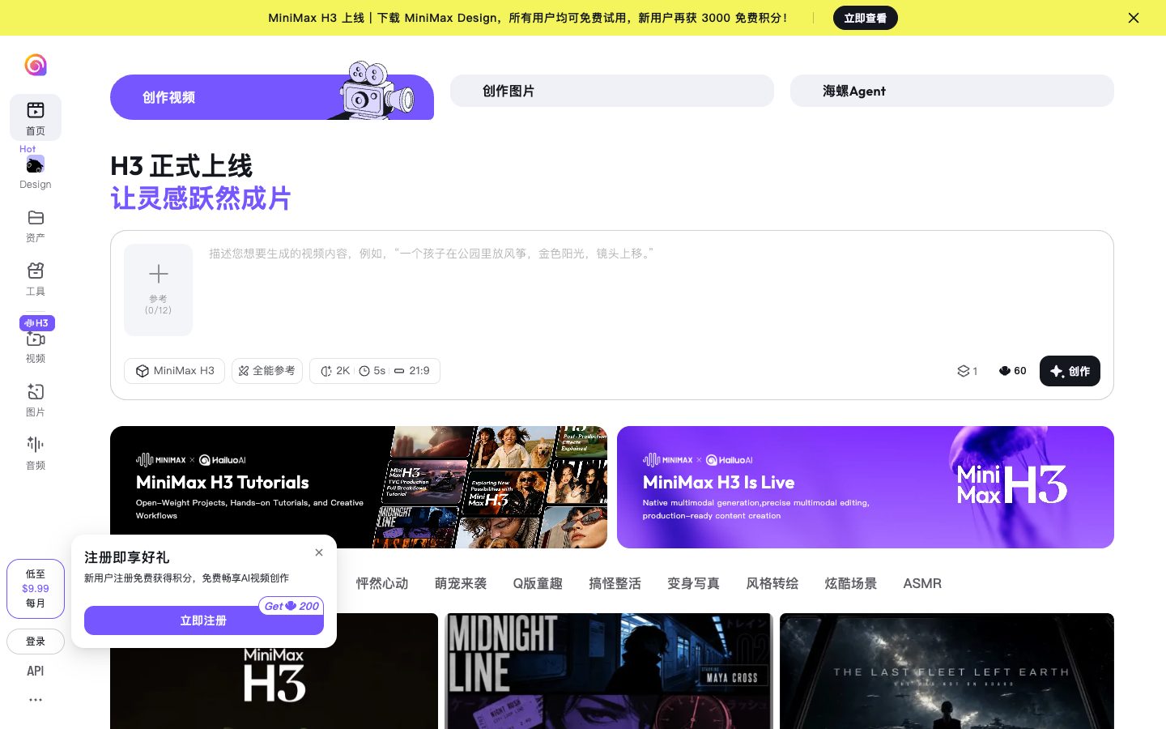Click the 低至 $9.99 每月 offer
Image resolution: width=1166 pixels, height=729 pixels.
tap(36, 589)
